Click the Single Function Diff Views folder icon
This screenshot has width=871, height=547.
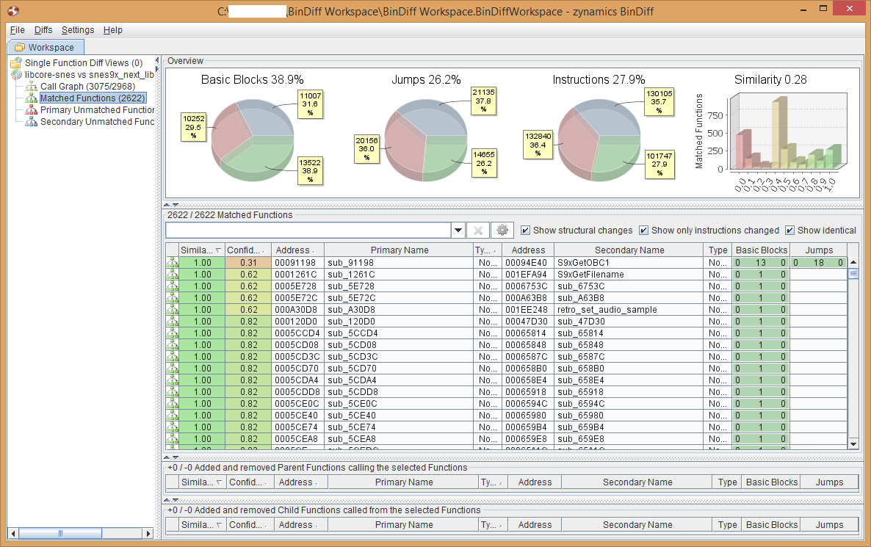click(x=16, y=62)
